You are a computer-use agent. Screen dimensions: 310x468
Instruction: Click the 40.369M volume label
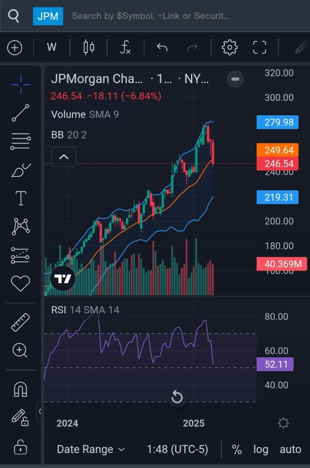point(282,264)
